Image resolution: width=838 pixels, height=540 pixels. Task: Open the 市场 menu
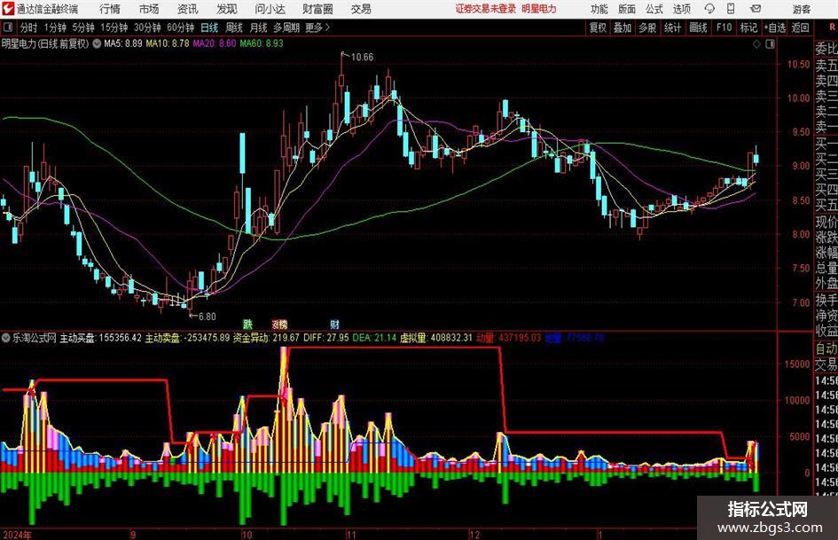tap(149, 9)
